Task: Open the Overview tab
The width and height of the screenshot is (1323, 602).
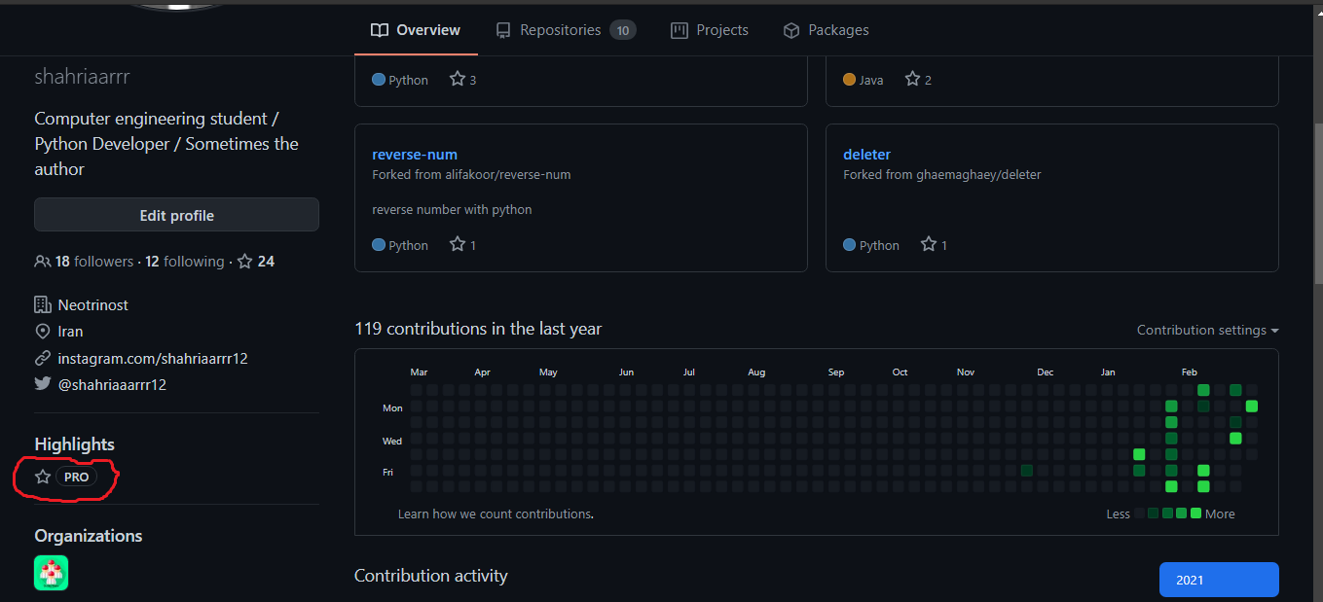Action: coord(416,30)
